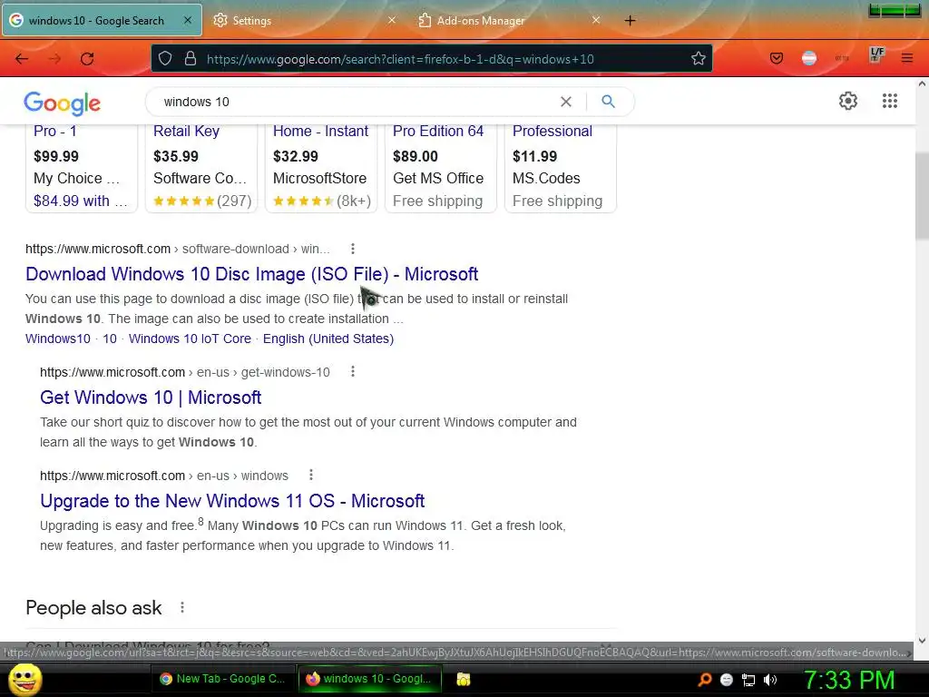Open the Pro - 1 $99.99 listing

coord(82,168)
